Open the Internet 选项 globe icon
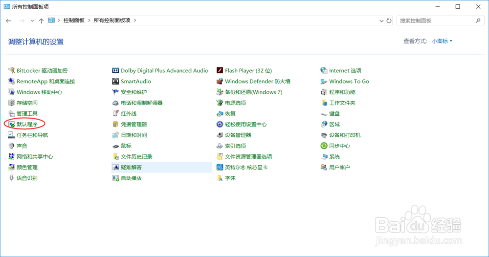Viewport: 489px width, 257px height. point(324,70)
